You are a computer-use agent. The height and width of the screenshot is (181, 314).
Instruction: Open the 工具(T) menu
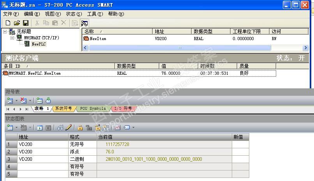[95, 14]
